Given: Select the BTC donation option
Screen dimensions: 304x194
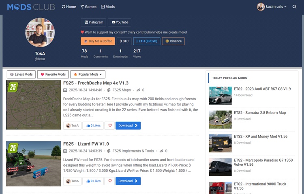Looking at the screenshot, I should click(124, 41).
